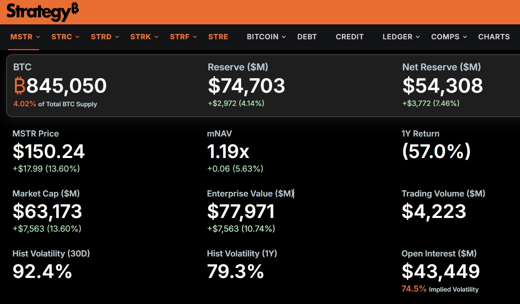Click the Hist Volatility (1Y) label

[x=242, y=254]
